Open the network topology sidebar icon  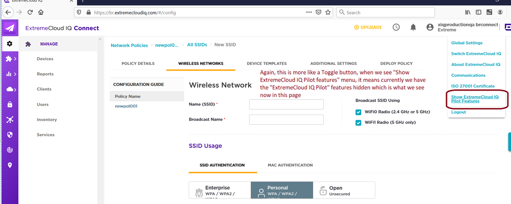pos(10,120)
